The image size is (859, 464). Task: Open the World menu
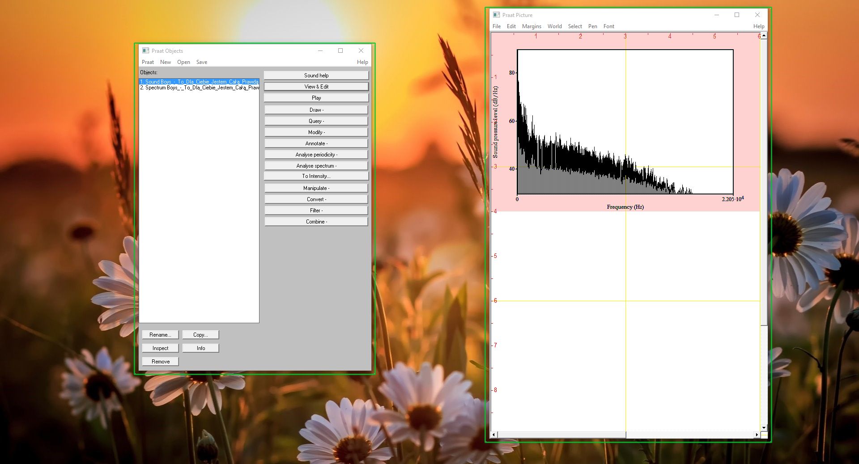pos(554,26)
